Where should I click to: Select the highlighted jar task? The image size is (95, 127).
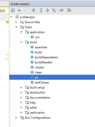coord(52,77)
